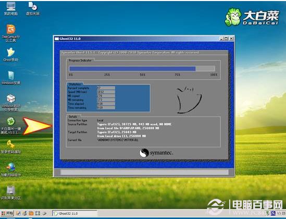The width and height of the screenshot is (286, 219).
Task: Select the load network components globe icon
Action: pyautogui.click(x=11, y=170)
